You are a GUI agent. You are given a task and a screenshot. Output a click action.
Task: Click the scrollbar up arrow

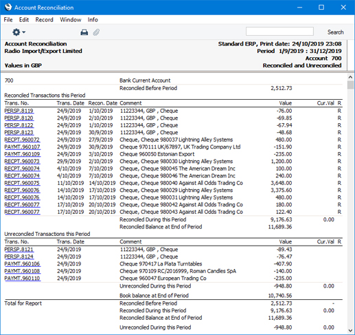point(350,77)
